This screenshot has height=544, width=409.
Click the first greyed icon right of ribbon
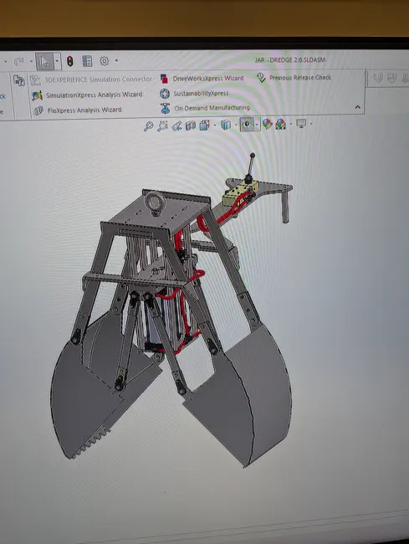pyautogui.click(x=378, y=78)
